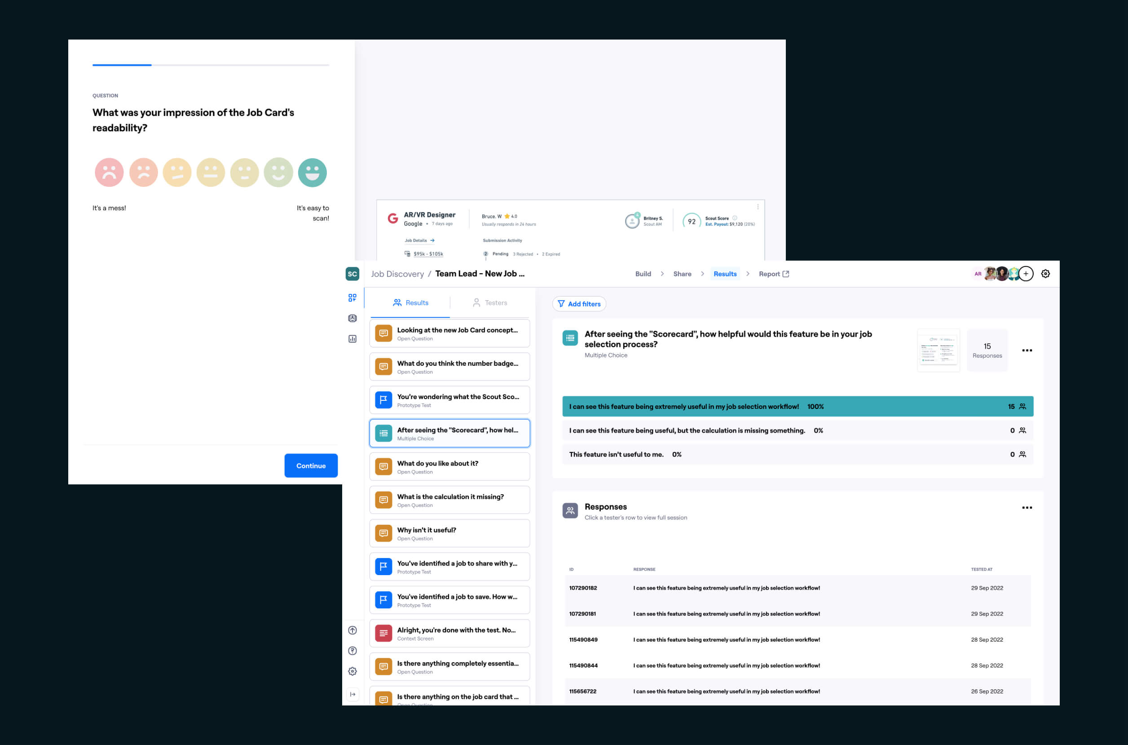Open project settings gear at top right

(1045, 274)
